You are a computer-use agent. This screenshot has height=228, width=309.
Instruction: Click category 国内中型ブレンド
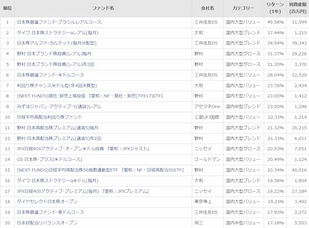coord(243,107)
